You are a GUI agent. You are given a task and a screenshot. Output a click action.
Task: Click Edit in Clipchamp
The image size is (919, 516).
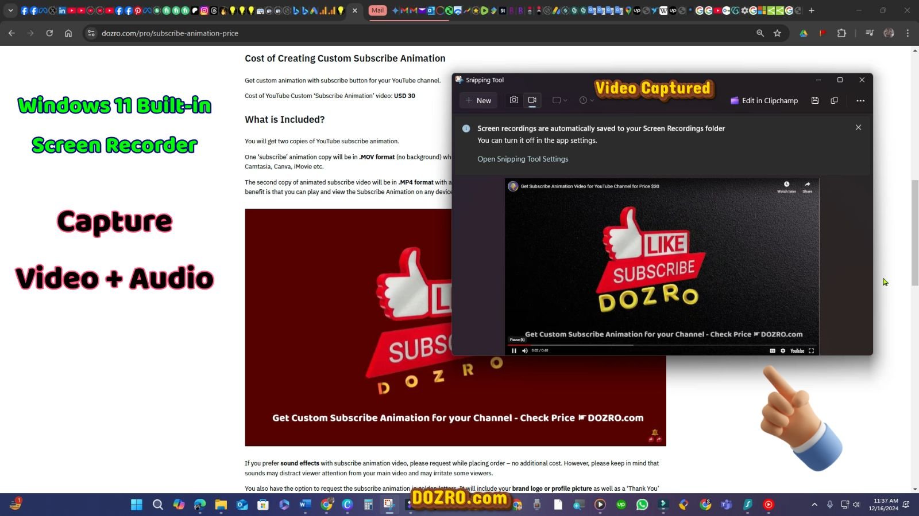pyautogui.click(x=770, y=100)
